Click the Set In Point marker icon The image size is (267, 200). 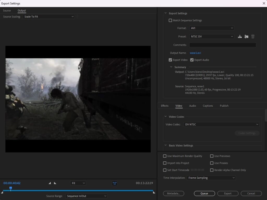click(50, 183)
